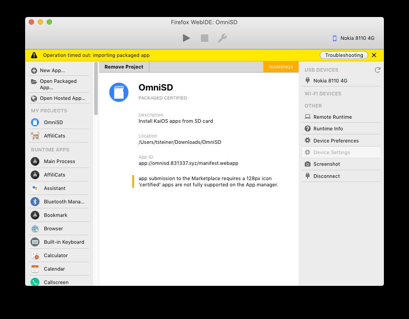Open the Nokia 8110 4G runtime selector
The height and width of the screenshot is (319, 409).
(353, 38)
